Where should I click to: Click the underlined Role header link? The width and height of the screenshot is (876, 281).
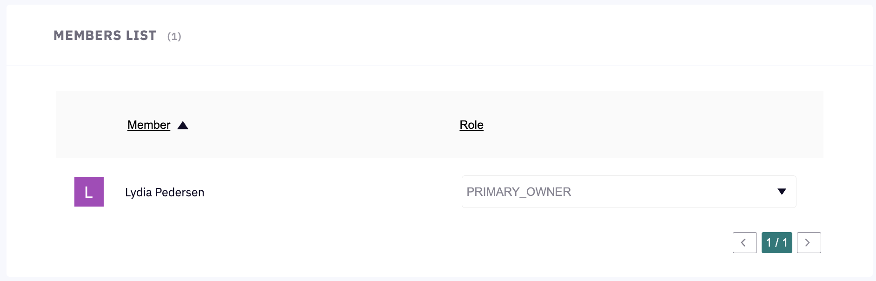pyautogui.click(x=471, y=125)
